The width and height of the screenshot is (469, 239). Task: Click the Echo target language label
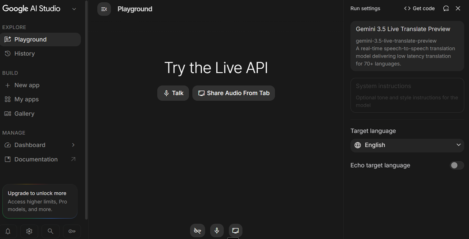380,165
